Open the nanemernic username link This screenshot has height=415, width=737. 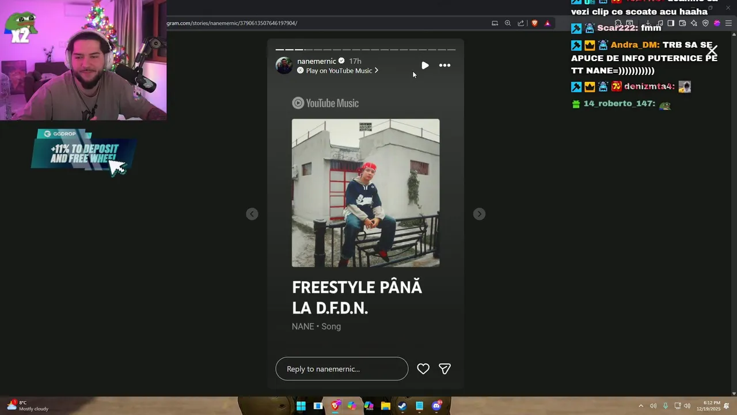click(x=317, y=61)
